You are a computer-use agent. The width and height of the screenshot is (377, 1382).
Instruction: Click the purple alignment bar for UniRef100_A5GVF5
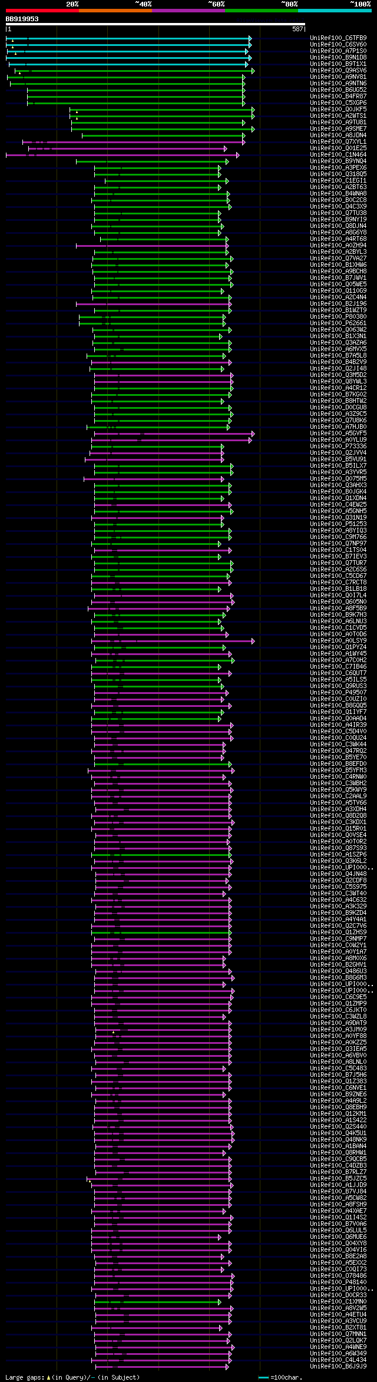click(x=174, y=434)
